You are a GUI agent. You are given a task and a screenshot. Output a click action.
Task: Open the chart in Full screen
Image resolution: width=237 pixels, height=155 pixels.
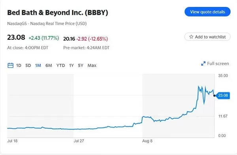click(x=215, y=63)
